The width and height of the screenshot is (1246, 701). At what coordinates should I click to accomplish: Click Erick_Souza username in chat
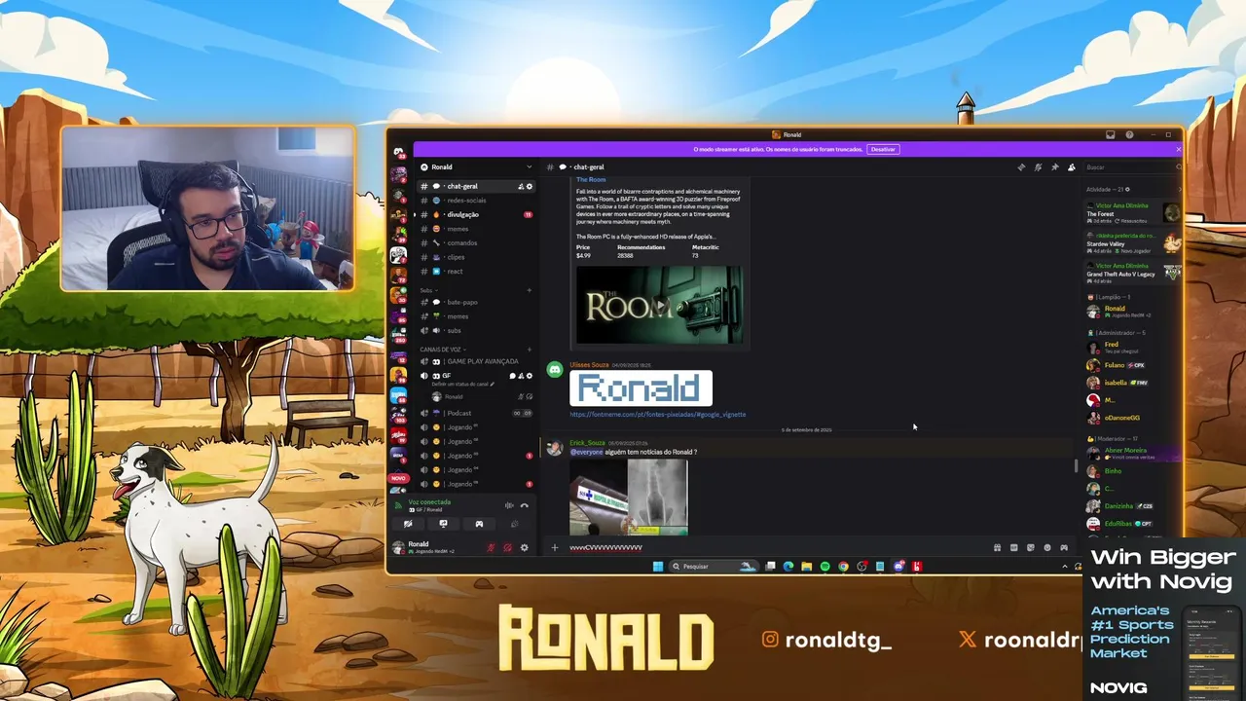coord(587,443)
